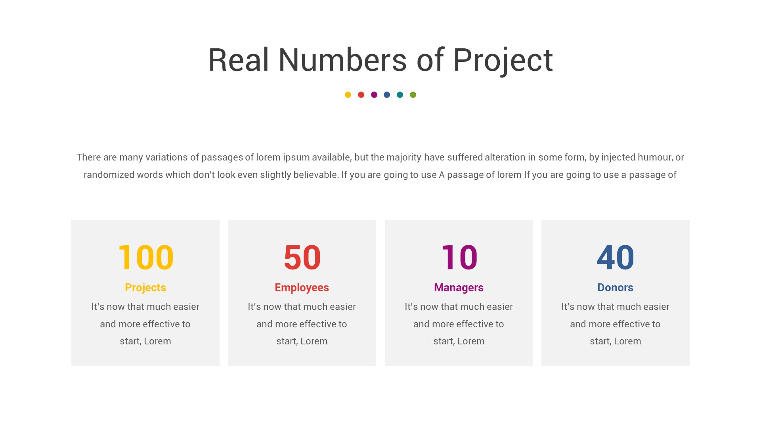Click the Managers label
Viewport: 761px width, 428px height.
click(459, 287)
